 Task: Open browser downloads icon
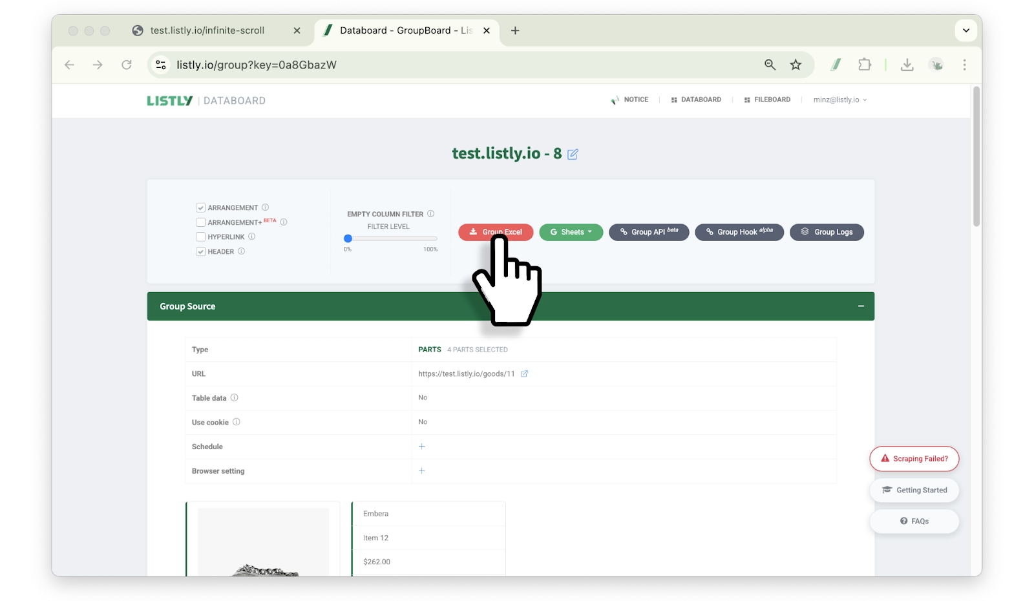(907, 65)
